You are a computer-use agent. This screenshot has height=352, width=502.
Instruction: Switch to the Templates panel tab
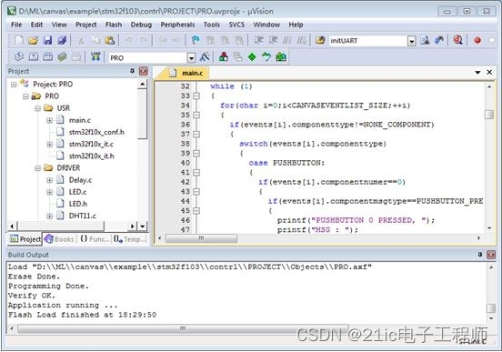tap(129, 239)
